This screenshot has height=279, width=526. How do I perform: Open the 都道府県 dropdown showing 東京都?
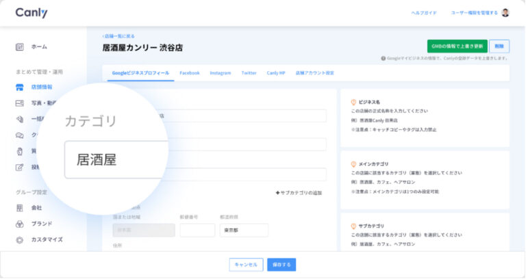(244, 230)
